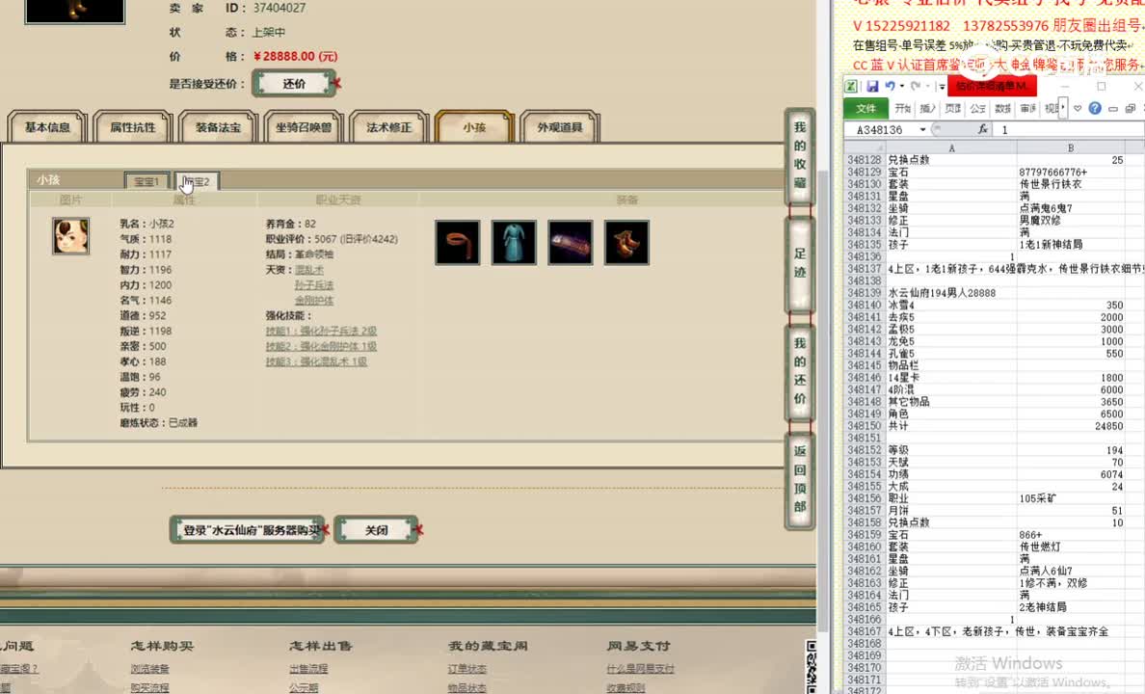Open the Name Box dropdown arrow

click(x=922, y=128)
